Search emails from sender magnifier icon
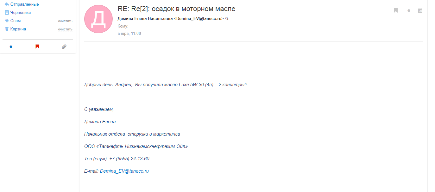Viewport: 435px width, 192px height. pos(227,19)
